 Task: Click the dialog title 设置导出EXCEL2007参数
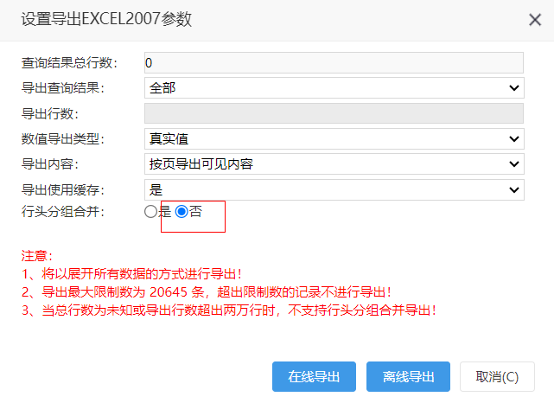[106, 19]
